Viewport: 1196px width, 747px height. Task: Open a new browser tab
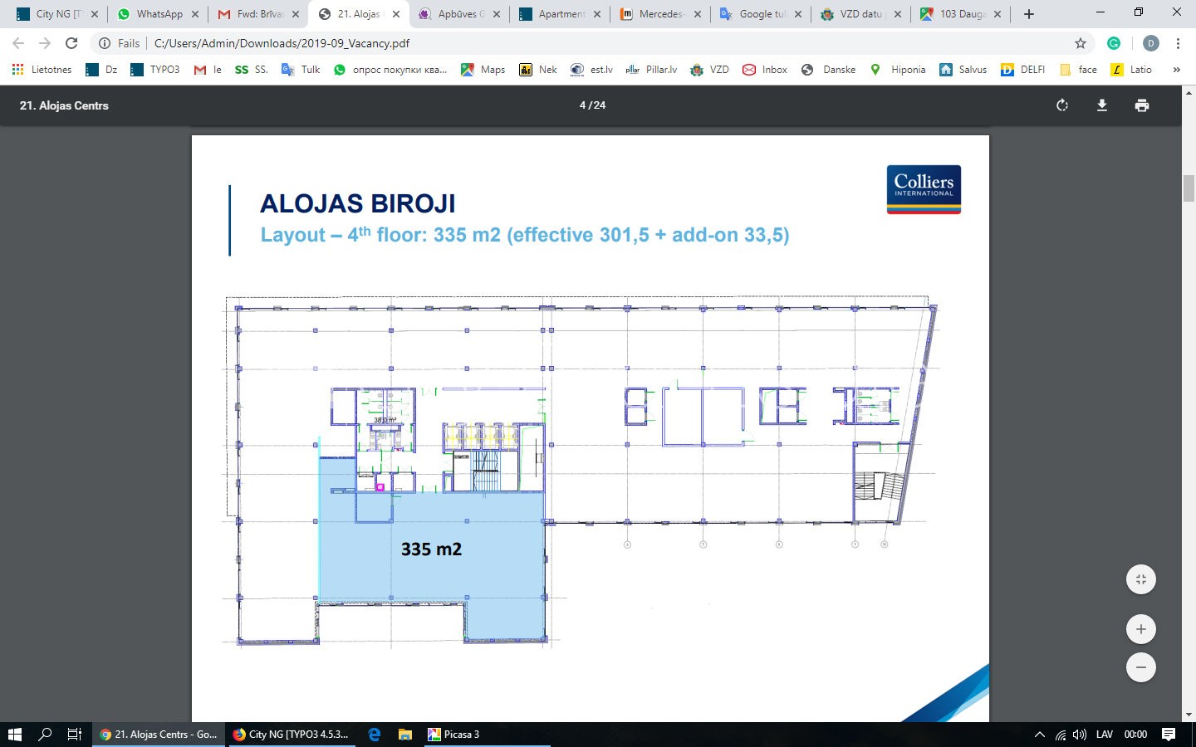[1028, 14]
